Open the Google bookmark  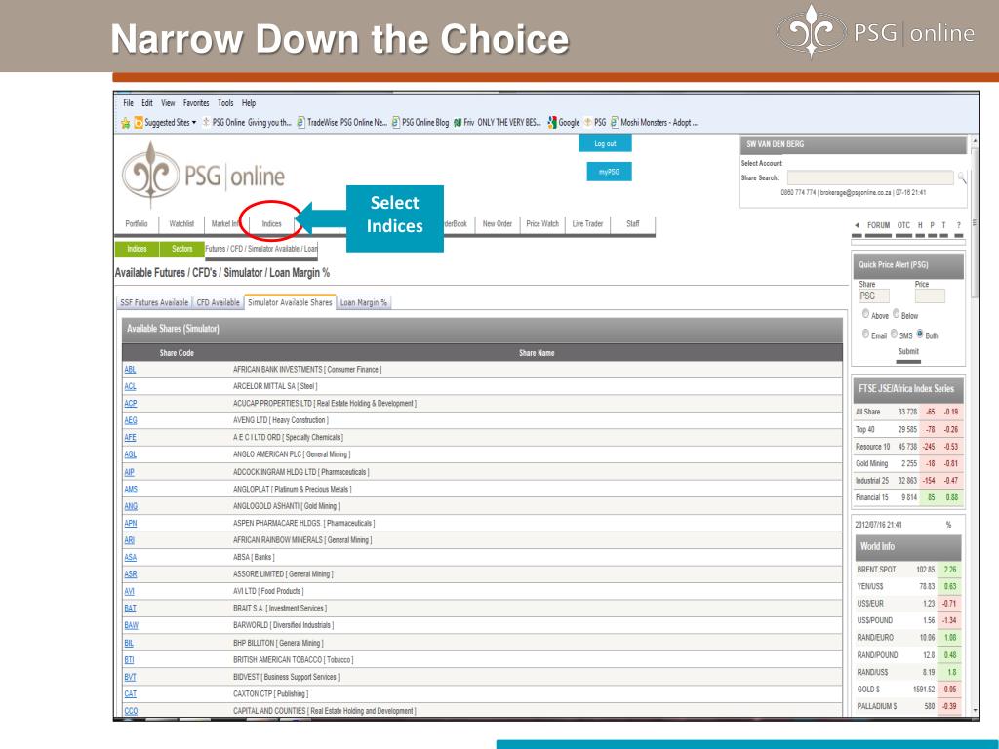tap(564, 122)
